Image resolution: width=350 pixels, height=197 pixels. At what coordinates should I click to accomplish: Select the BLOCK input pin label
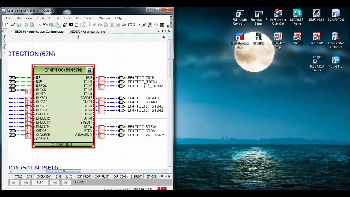pyautogui.click(x=41, y=90)
